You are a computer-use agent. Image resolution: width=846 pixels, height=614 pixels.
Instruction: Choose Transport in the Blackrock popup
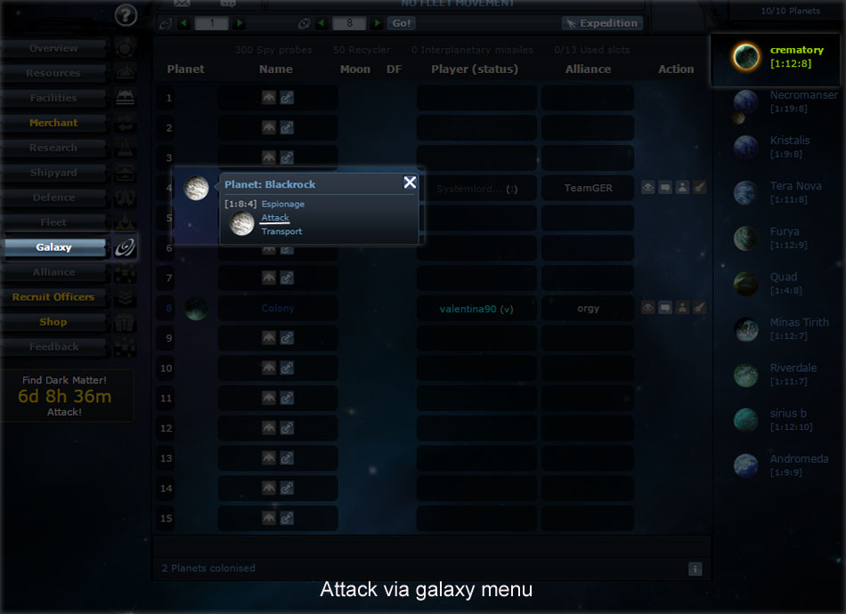[281, 231]
